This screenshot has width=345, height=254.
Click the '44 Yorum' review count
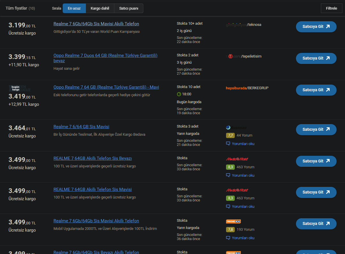click(244, 135)
